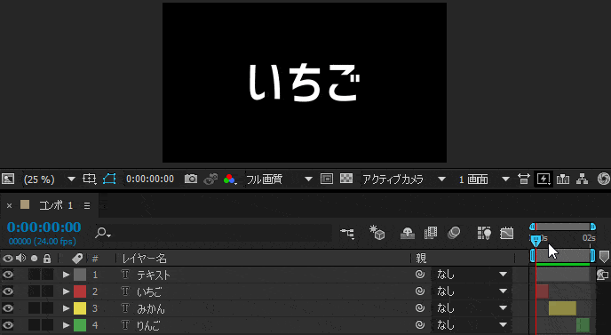Open the RGB channel display icon
The width and height of the screenshot is (611, 335).
pyautogui.click(x=230, y=179)
